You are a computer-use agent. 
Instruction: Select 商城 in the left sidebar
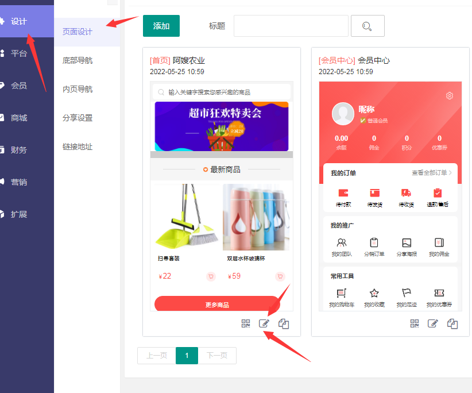pyautogui.click(x=19, y=118)
